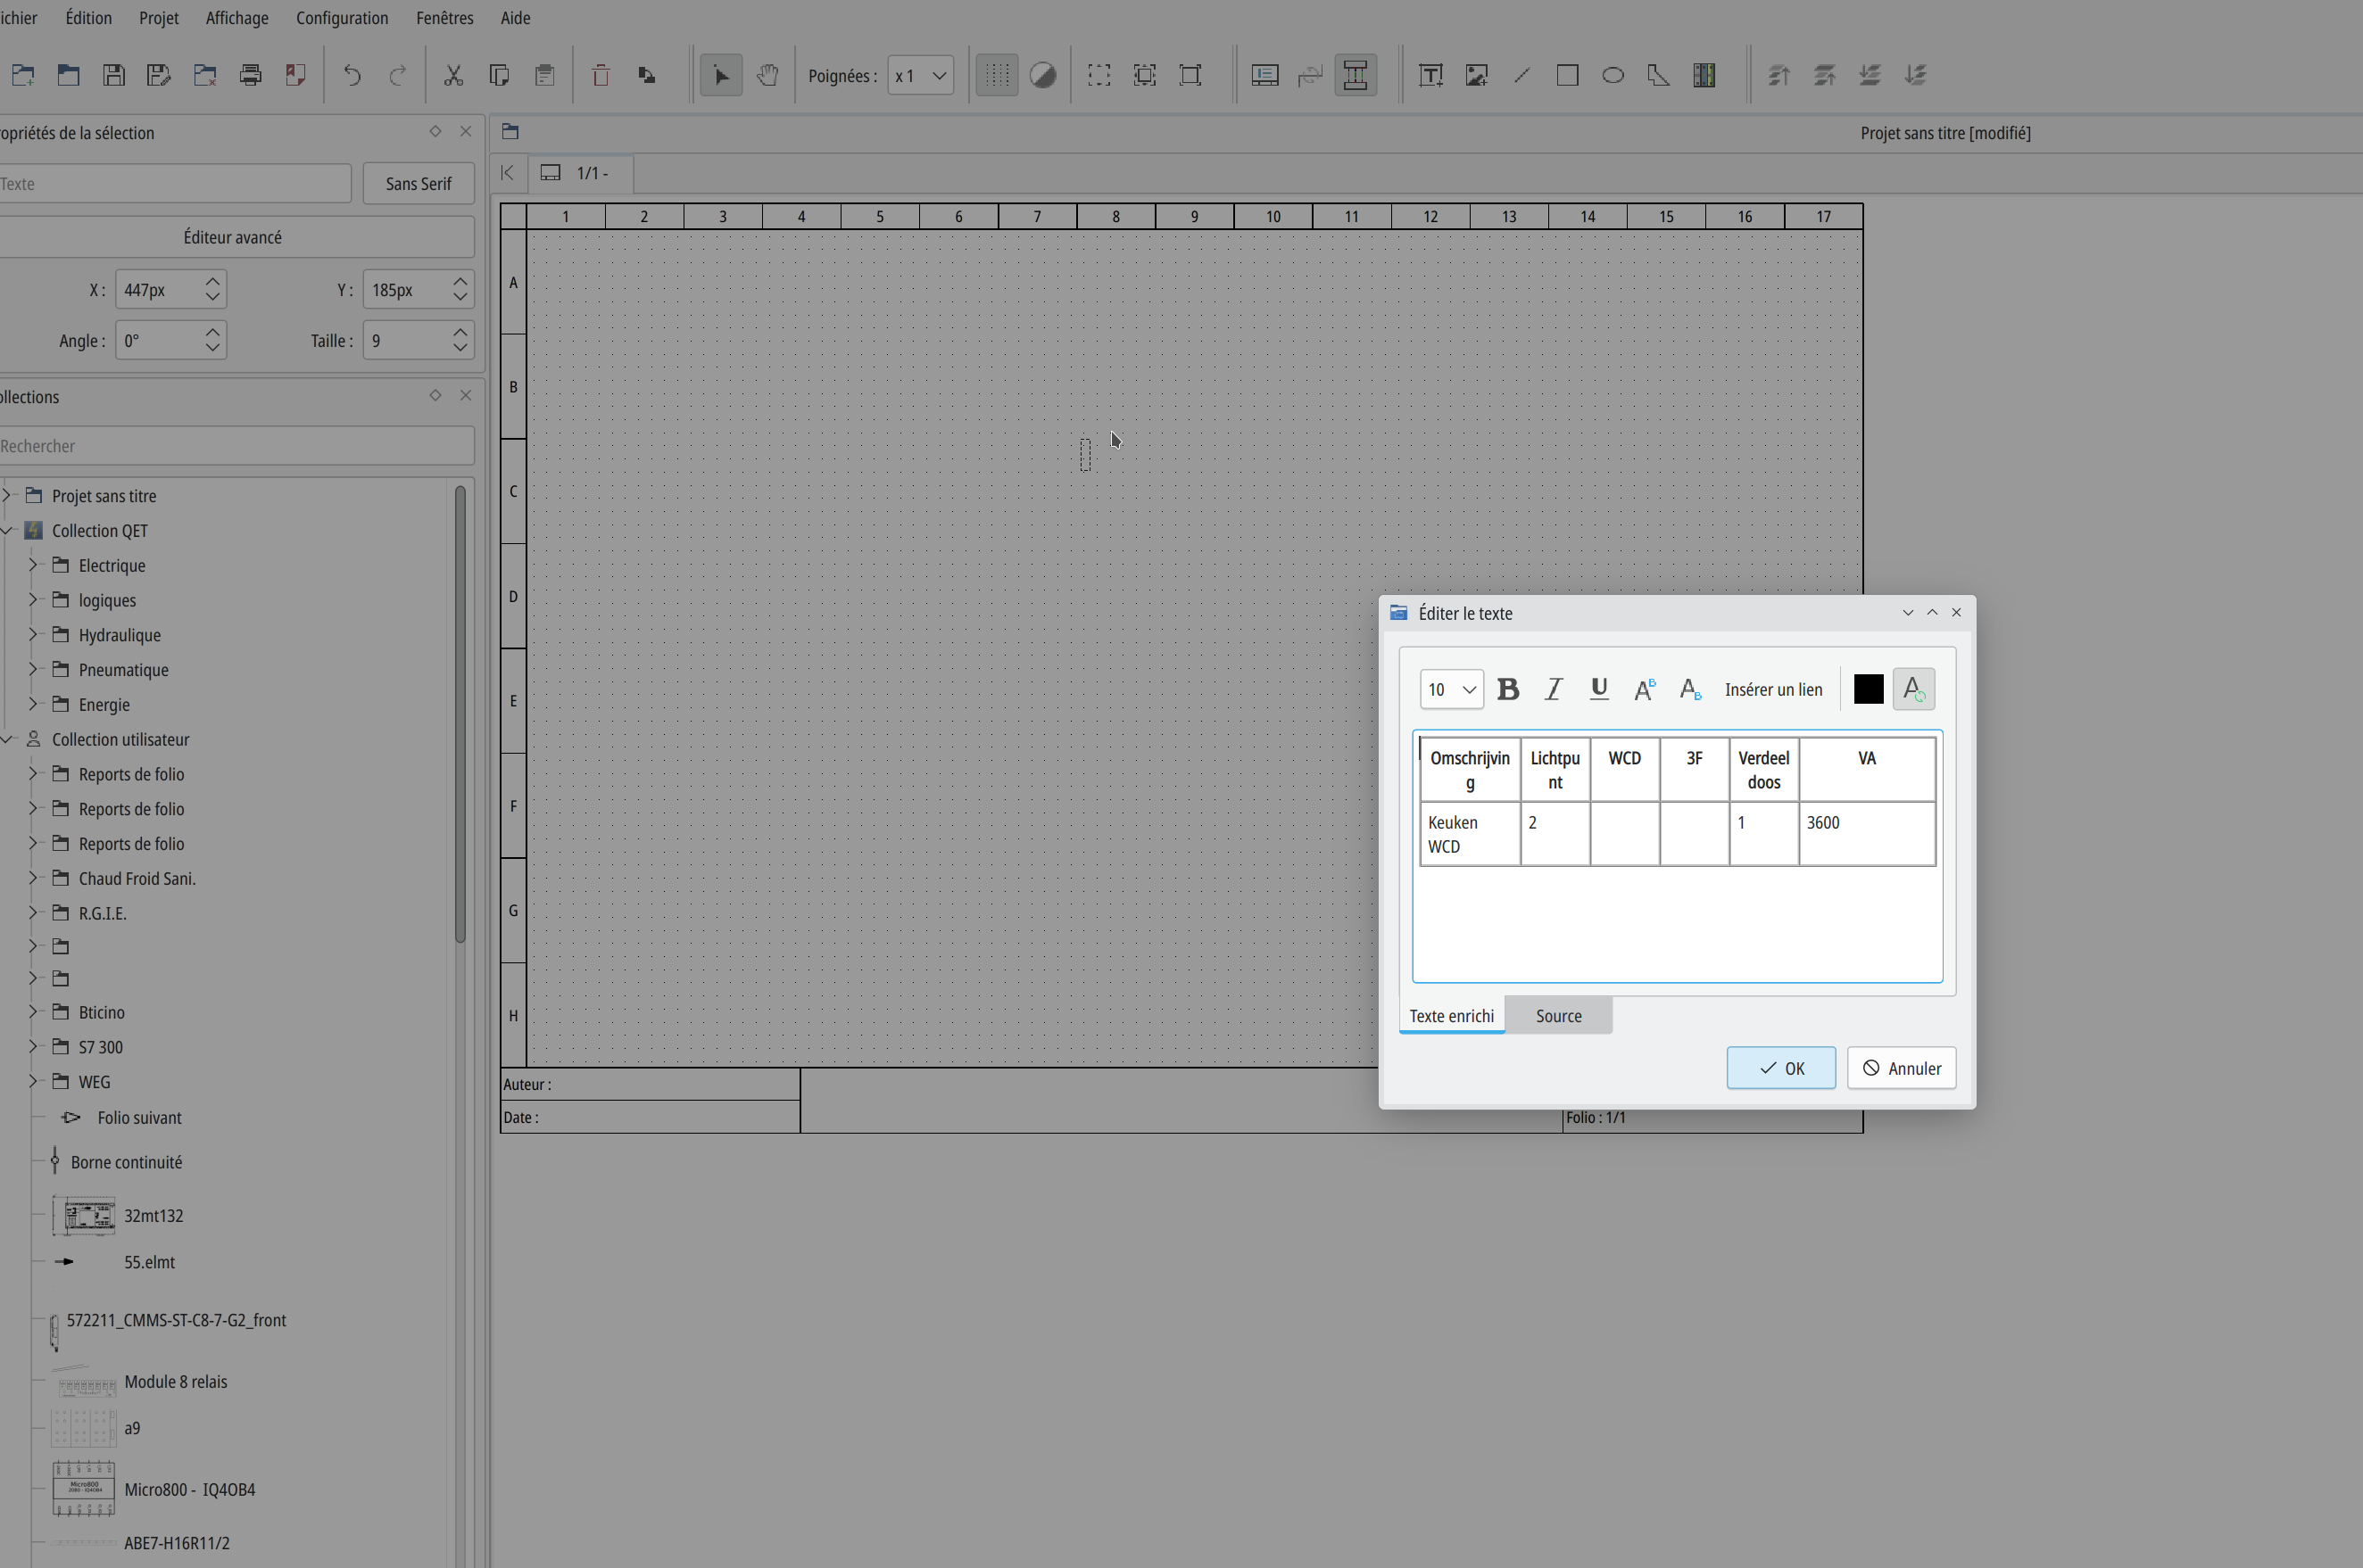Click the clear formatting A icon in dialog
The image size is (2363, 1568).
1913,689
